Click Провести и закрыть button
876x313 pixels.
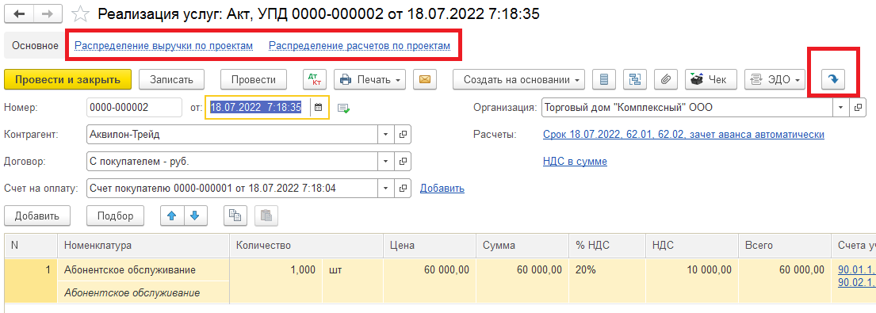(x=67, y=79)
